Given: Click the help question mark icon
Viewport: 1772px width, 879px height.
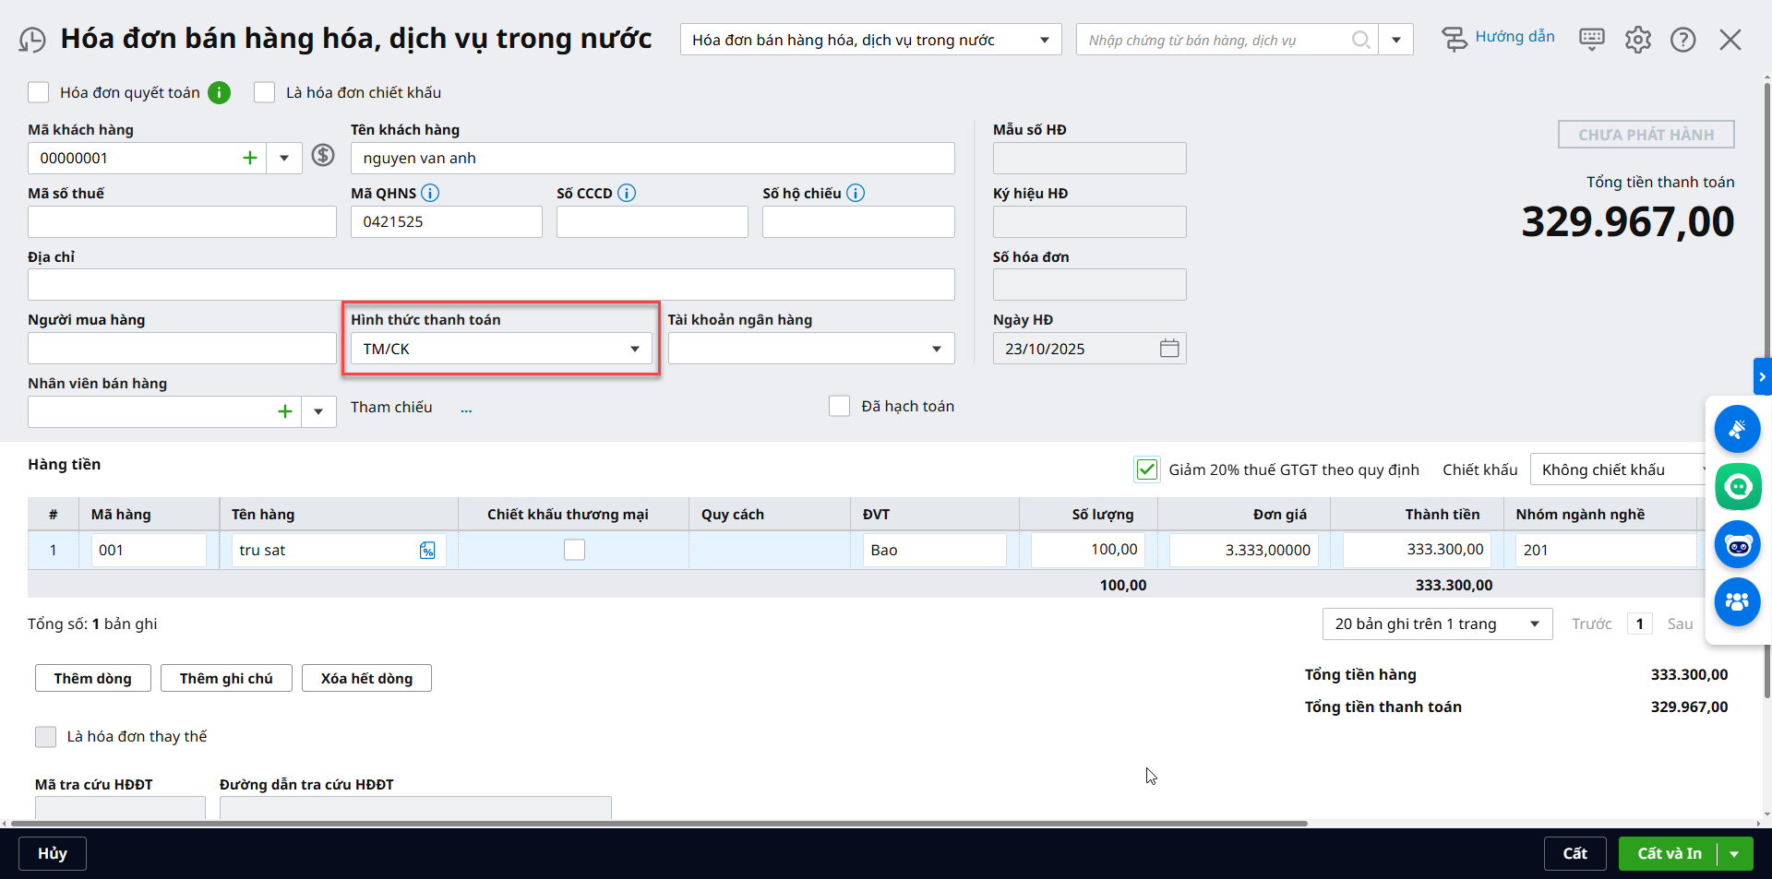Looking at the screenshot, I should pyautogui.click(x=1682, y=40).
